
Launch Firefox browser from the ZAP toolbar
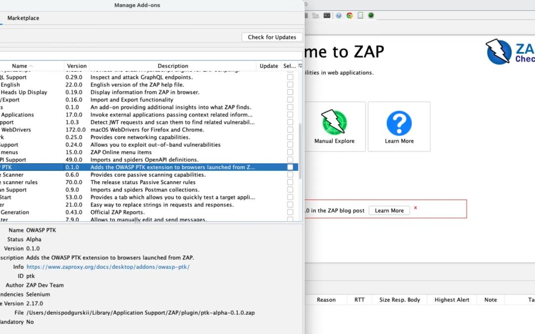[338, 15]
